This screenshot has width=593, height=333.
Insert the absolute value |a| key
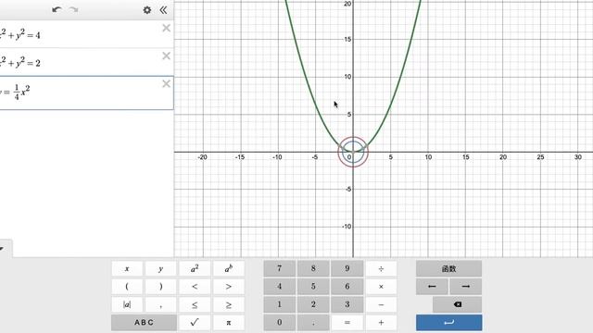tap(127, 304)
